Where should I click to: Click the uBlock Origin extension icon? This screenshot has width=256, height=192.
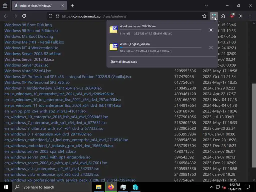coord(232,16)
